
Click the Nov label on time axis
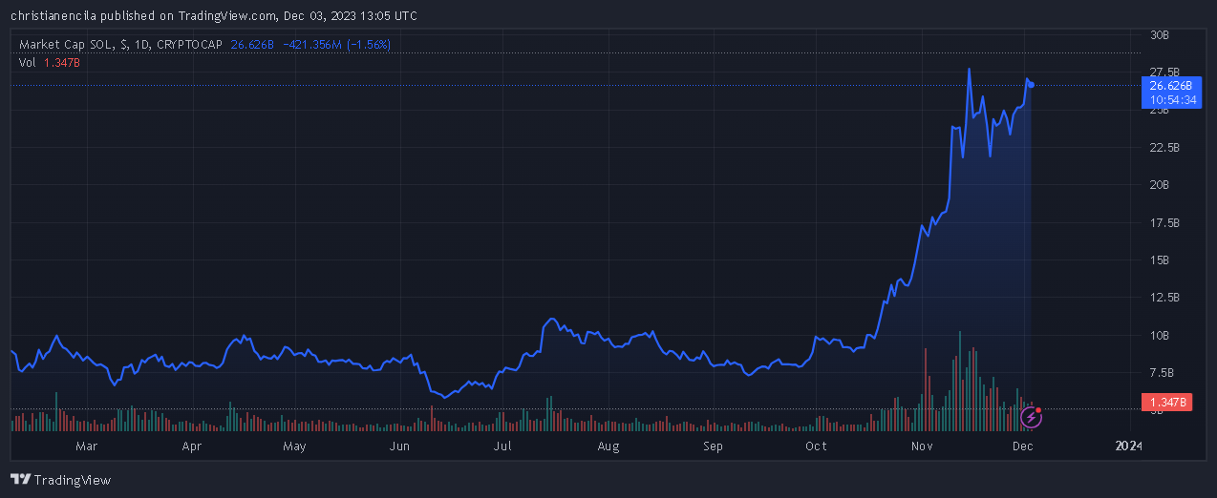(921, 446)
